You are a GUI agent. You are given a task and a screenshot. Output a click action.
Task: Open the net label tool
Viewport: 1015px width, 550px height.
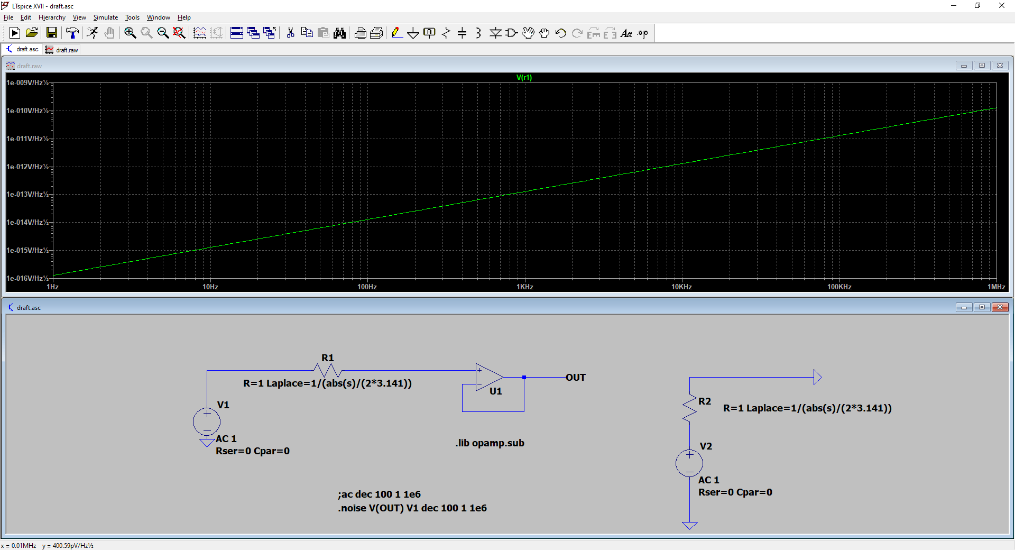(x=429, y=33)
